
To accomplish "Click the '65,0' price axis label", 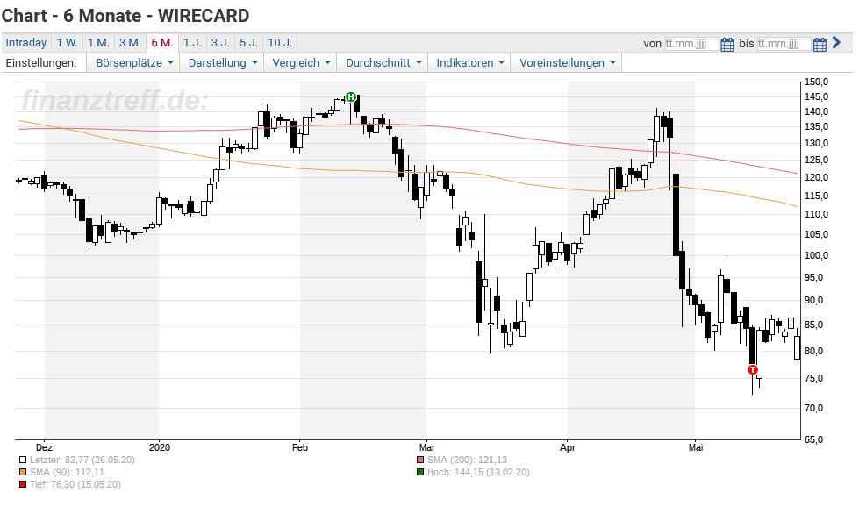I will point(813,439).
